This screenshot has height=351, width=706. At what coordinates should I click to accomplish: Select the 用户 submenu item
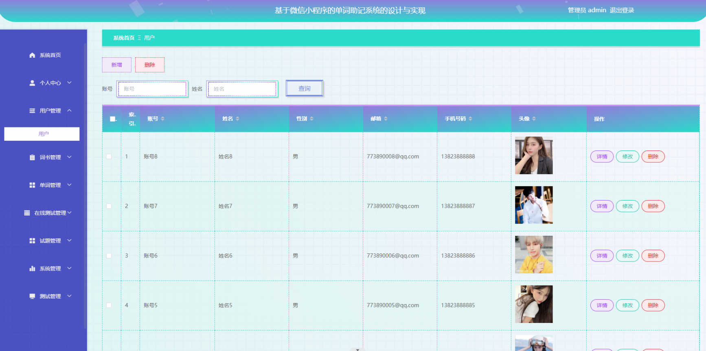pyautogui.click(x=42, y=134)
